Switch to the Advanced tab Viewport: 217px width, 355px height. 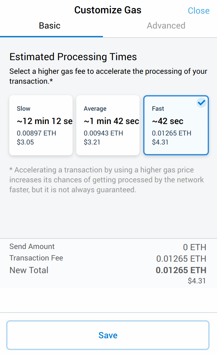pos(166,26)
